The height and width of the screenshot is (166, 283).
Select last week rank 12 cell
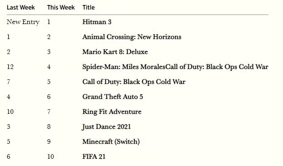pyautogui.click(x=10, y=67)
